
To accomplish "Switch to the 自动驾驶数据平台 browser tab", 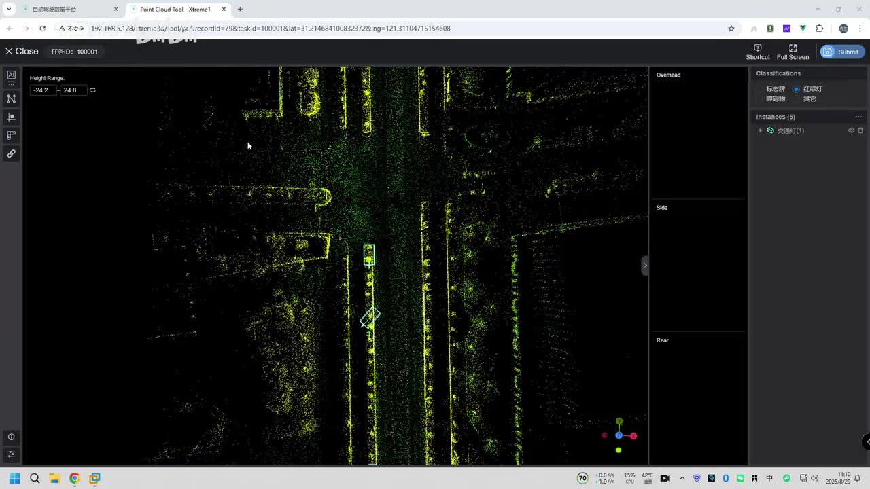I will [54, 10].
